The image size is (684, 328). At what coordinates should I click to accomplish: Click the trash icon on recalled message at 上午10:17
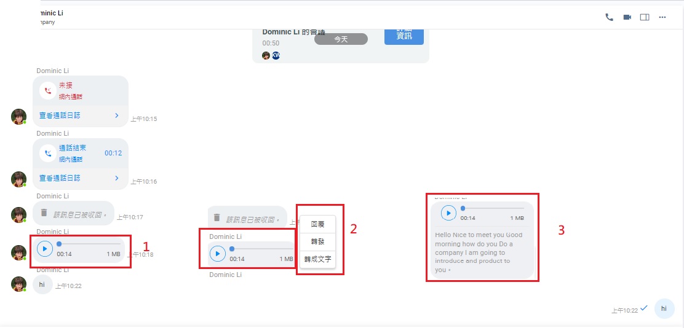pyautogui.click(x=44, y=213)
